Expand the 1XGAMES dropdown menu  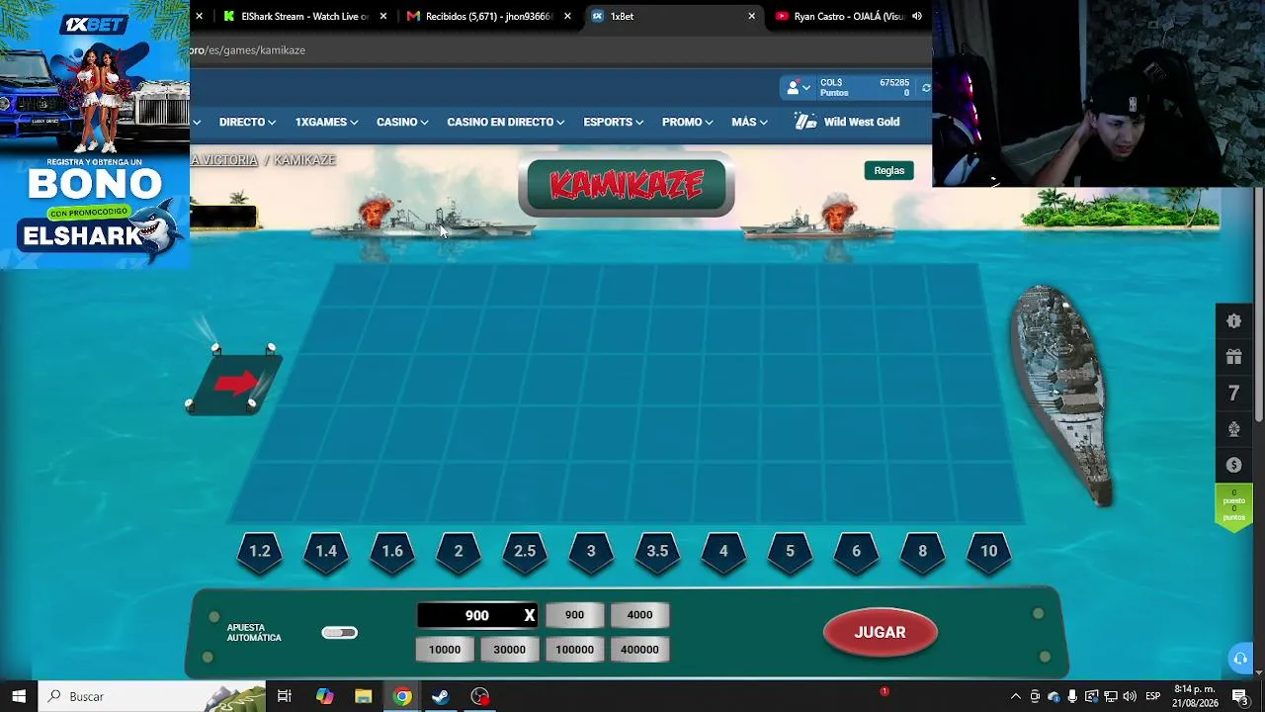(x=327, y=122)
